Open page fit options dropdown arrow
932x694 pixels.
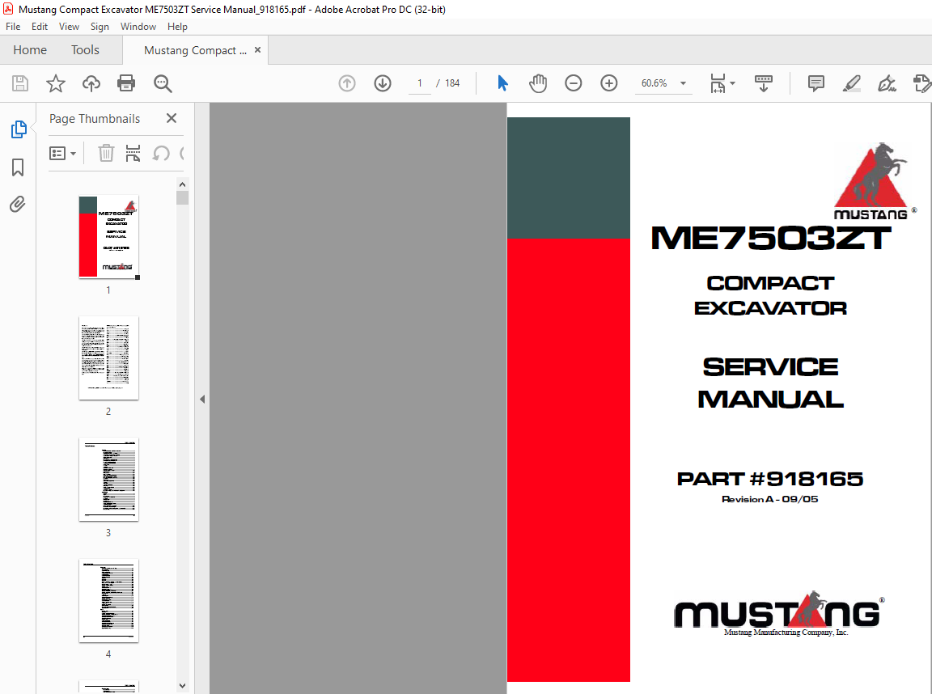point(732,83)
